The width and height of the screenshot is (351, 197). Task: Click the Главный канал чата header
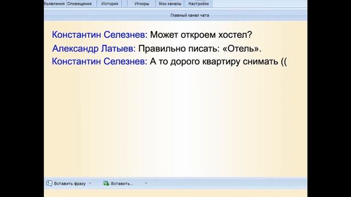tap(190, 15)
